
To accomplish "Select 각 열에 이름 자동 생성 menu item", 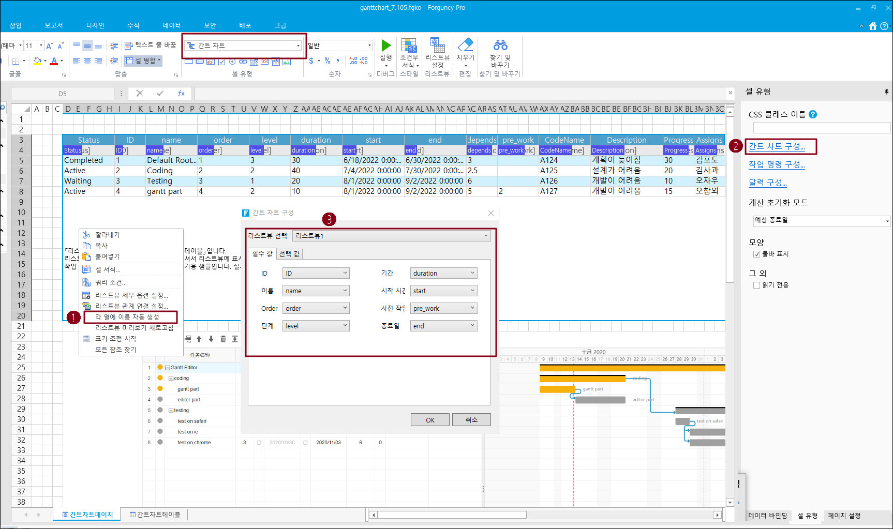I will point(127,317).
